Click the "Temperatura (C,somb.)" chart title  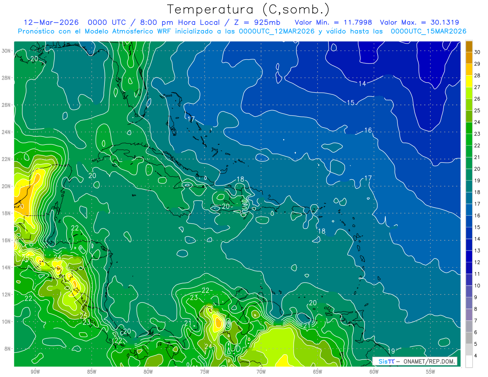coord(248,9)
